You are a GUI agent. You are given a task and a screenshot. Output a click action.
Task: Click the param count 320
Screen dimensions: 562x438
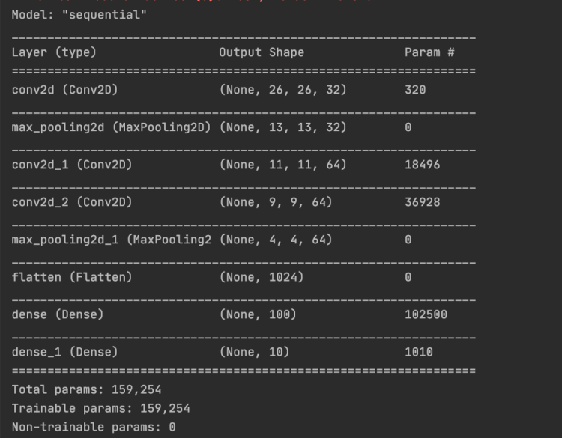coord(415,90)
